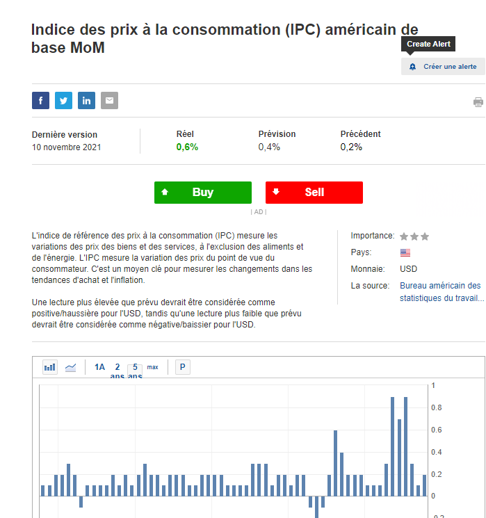The height and width of the screenshot is (518, 486).
Task: Share the page on Facebook
Action: pos(40,101)
